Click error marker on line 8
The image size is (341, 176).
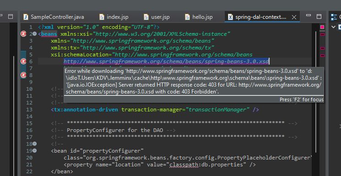click(x=23, y=75)
